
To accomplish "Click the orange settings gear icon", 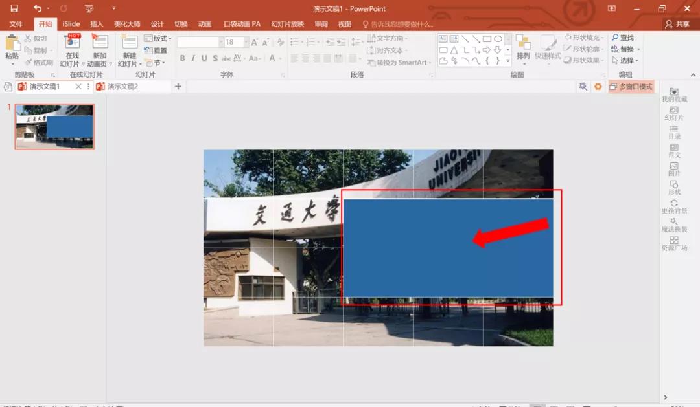I will pyautogui.click(x=598, y=87).
